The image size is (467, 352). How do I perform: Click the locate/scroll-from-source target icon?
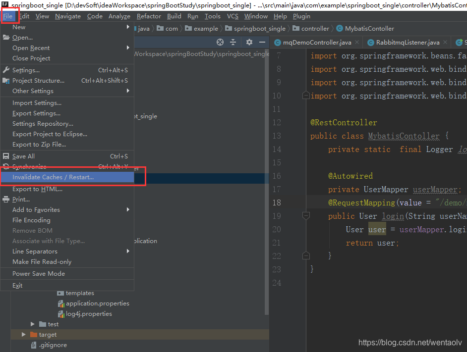point(220,42)
